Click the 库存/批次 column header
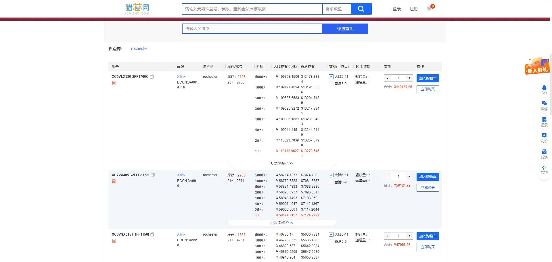Viewport: 552px width, 262px height. [x=235, y=67]
